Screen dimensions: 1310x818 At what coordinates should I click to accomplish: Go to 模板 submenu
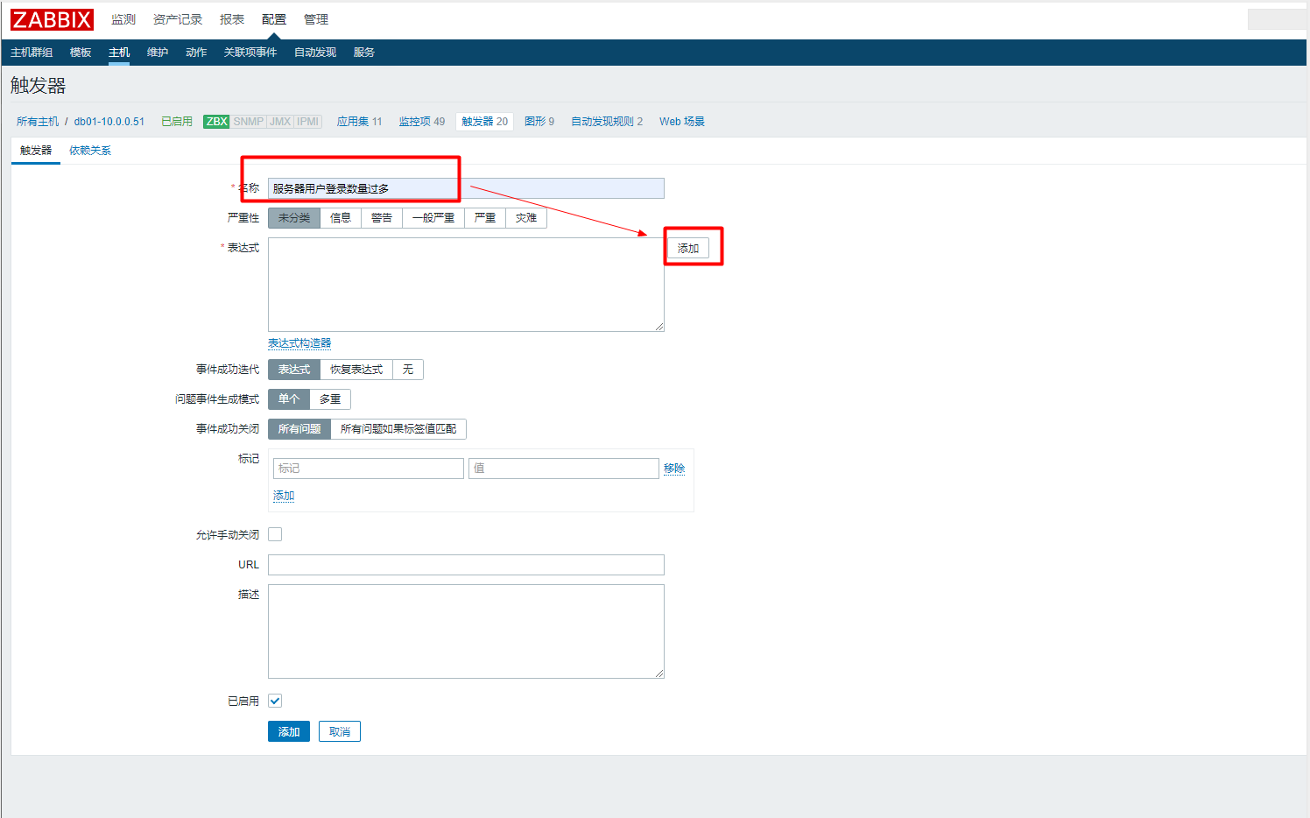point(81,53)
